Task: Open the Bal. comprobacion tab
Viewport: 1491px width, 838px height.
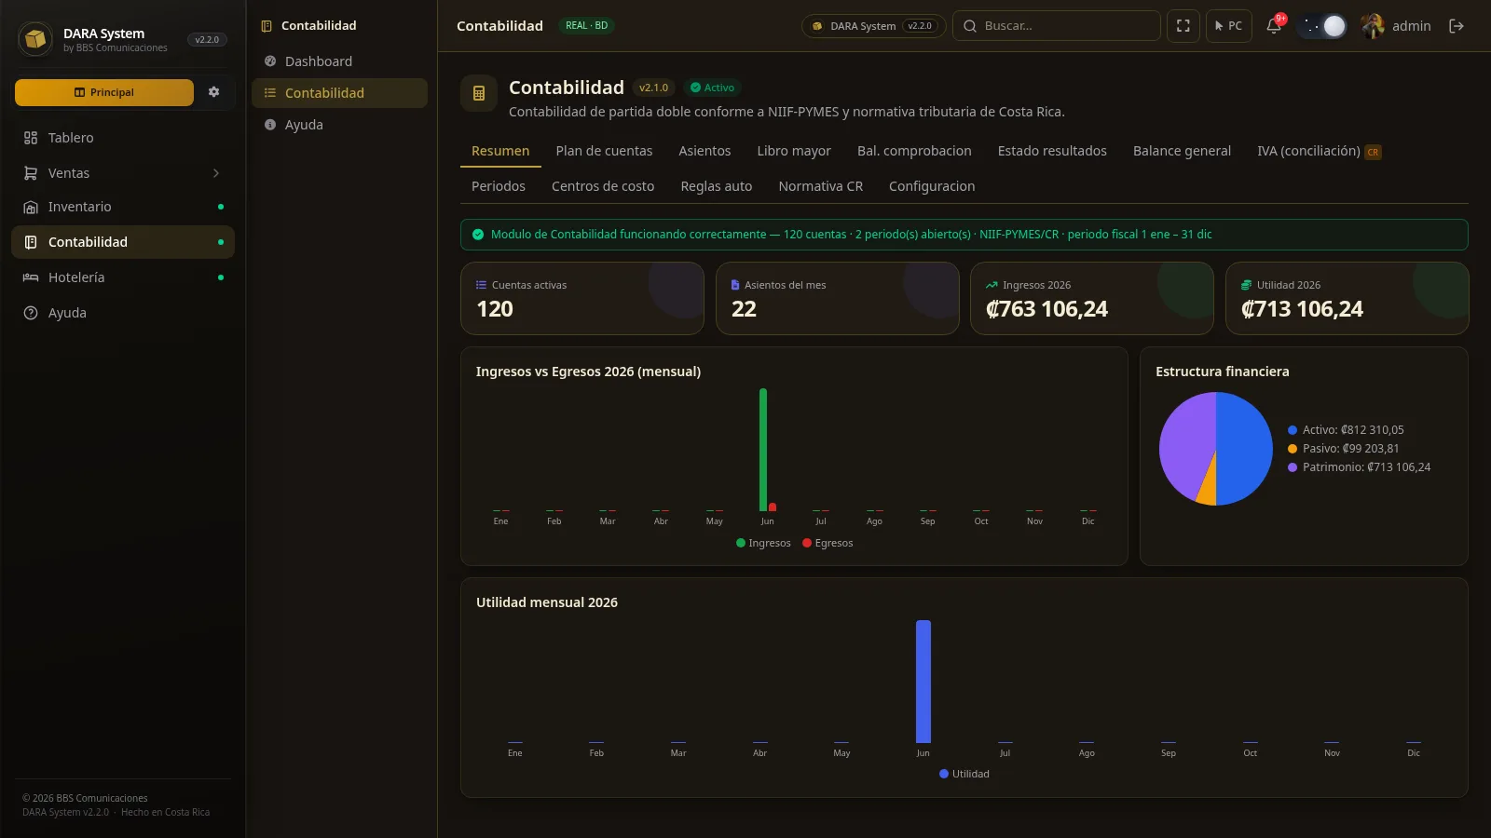Action: pyautogui.click(x=914, y=151)
